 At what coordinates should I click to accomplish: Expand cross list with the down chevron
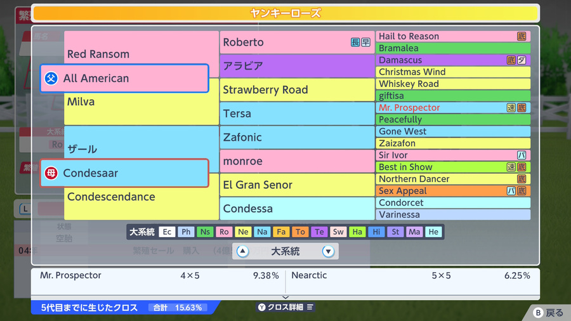pyautogui.click(x=285, y=298)
